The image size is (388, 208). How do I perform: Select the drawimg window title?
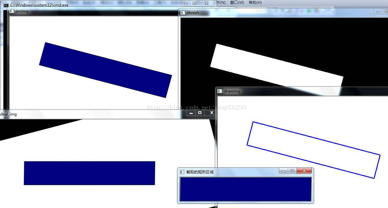(232, 91)
